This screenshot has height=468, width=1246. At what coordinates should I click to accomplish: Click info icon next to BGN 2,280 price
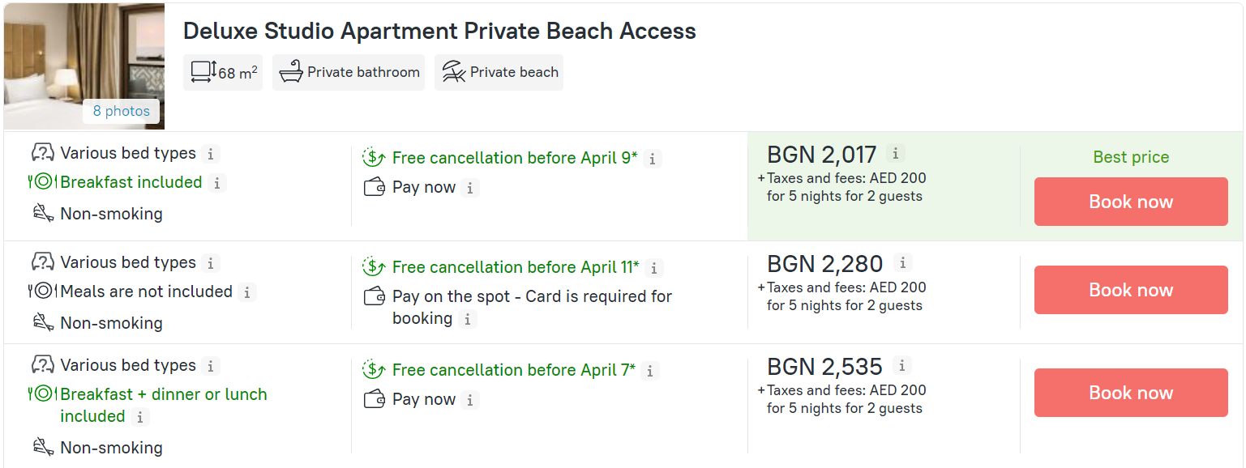pos(903,262)
